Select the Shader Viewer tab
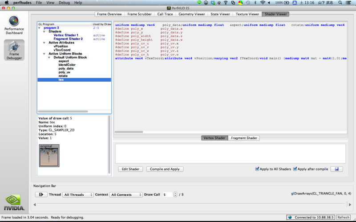This screenshot has width=356, height=222. 275,14
